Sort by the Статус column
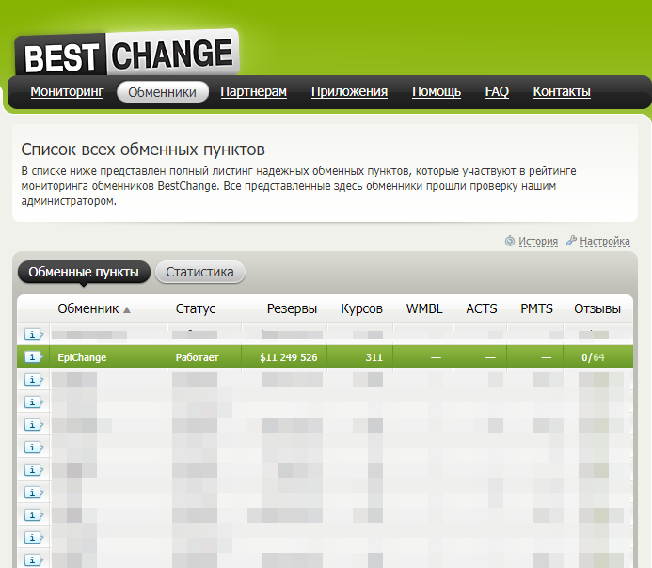Screen dimensions: 652x568 pyautogui.click(x=196, y=308)
